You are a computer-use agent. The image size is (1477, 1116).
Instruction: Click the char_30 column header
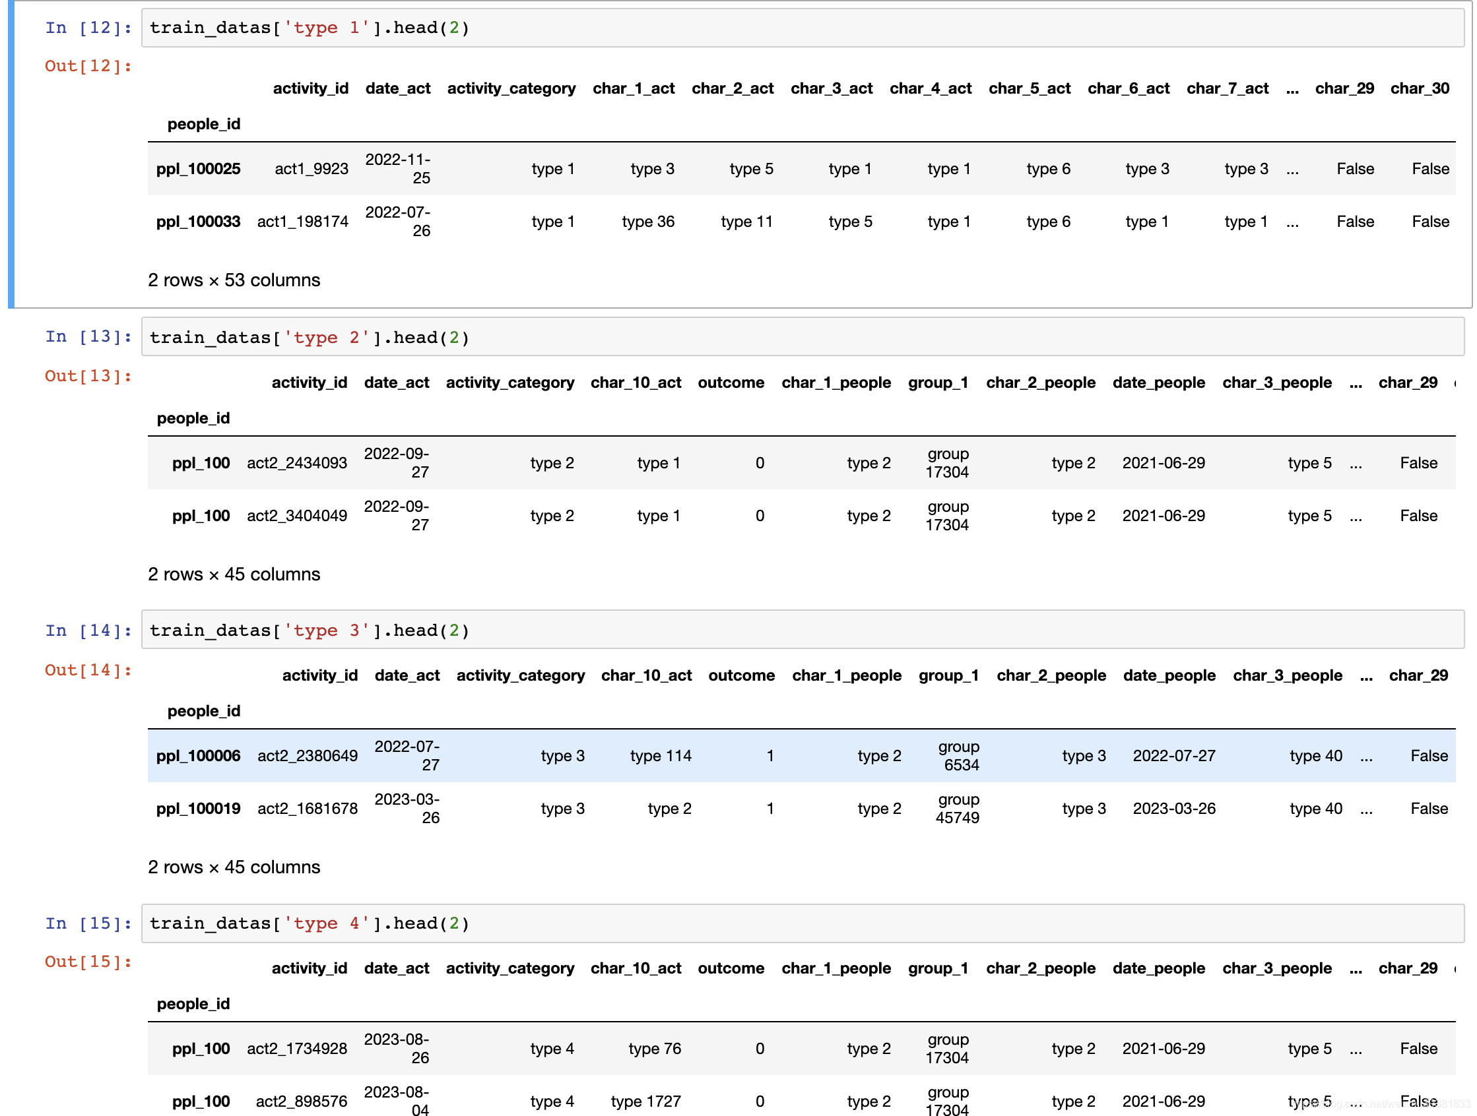pos(1420,88)
